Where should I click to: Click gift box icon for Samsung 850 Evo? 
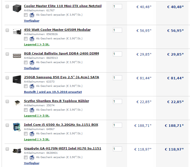tap(32, 87)
